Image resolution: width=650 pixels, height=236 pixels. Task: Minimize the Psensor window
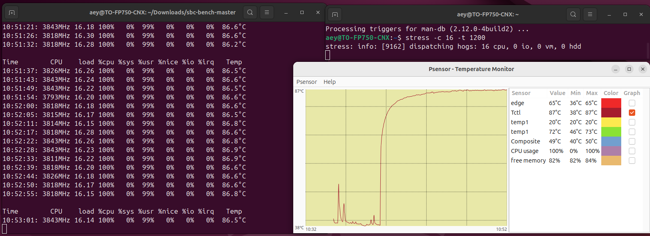pyautogui.click(x=616, y=69)
